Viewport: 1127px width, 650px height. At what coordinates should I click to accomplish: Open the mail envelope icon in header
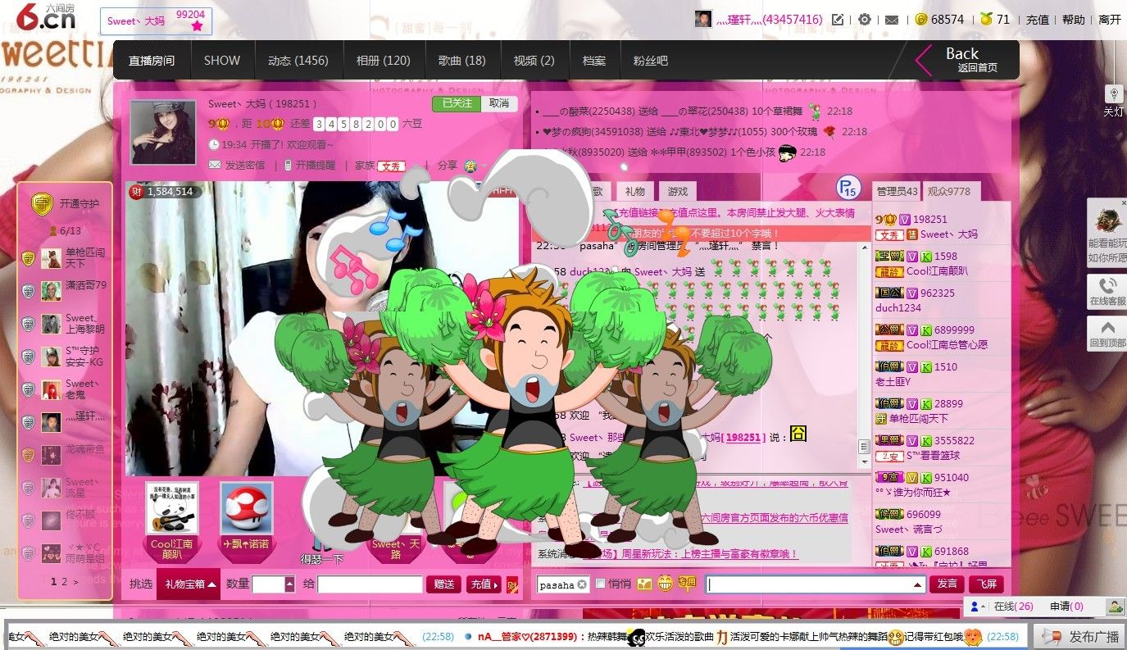(892, 20)
